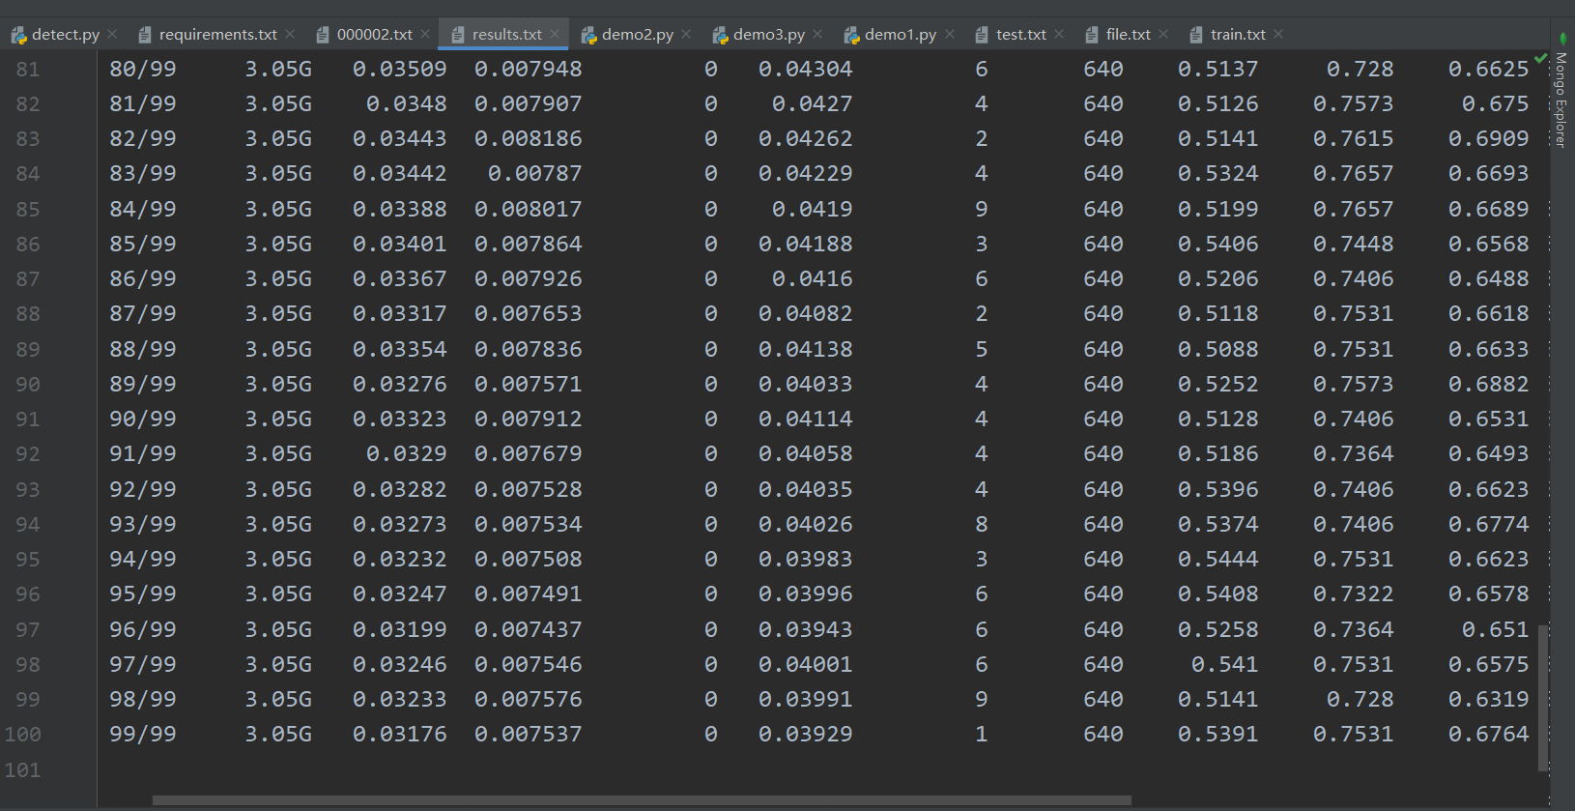
Task: Switch to the demo3.py tab
Action: pyautogui.click(x=768, y=34)
